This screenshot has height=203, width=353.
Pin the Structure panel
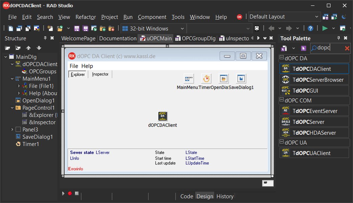coord(45,38)
